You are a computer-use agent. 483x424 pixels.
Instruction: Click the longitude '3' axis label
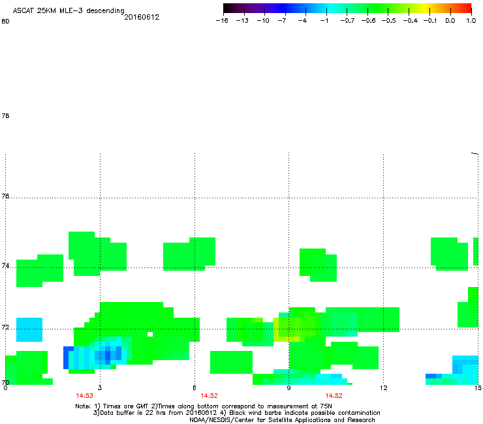coord(100,387)
